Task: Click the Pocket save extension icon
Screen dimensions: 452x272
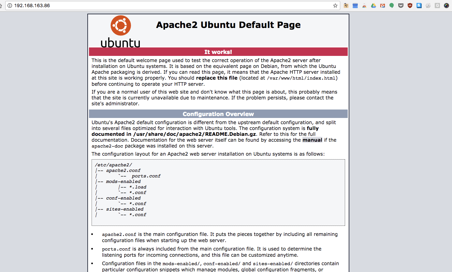Action: (x=401, y=6)
